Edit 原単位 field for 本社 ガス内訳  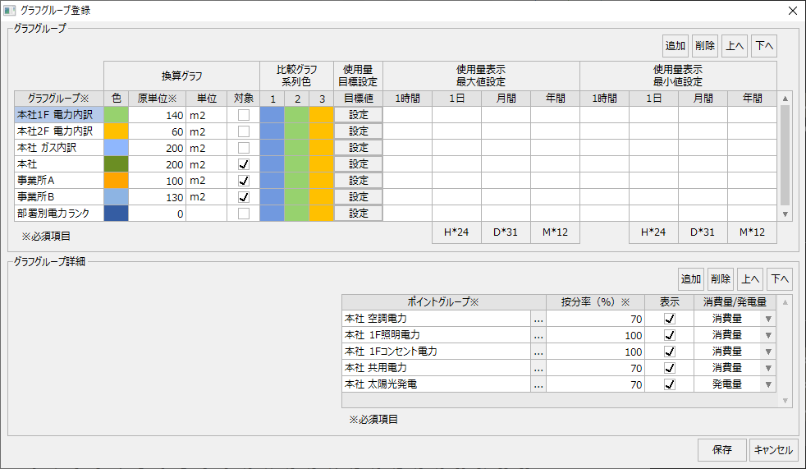click(x=158, y=148)
